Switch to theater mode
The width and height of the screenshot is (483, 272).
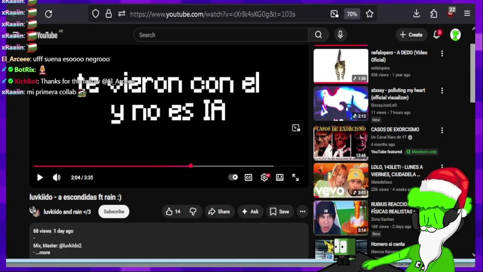tap(280, 177)
